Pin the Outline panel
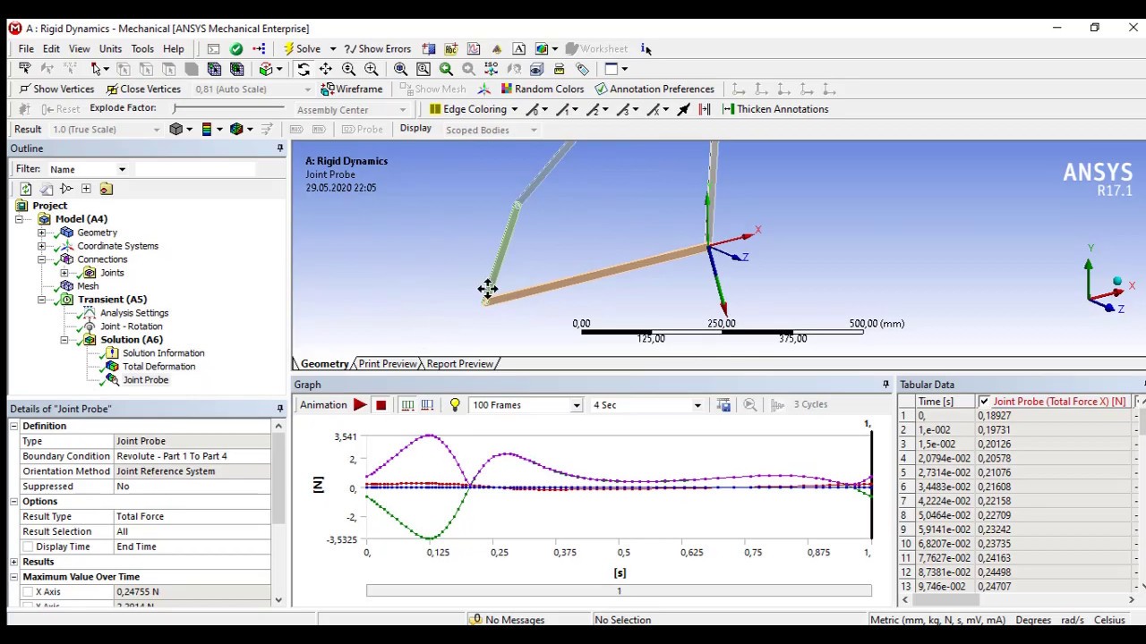1146x644 pixels. point(280,148)
